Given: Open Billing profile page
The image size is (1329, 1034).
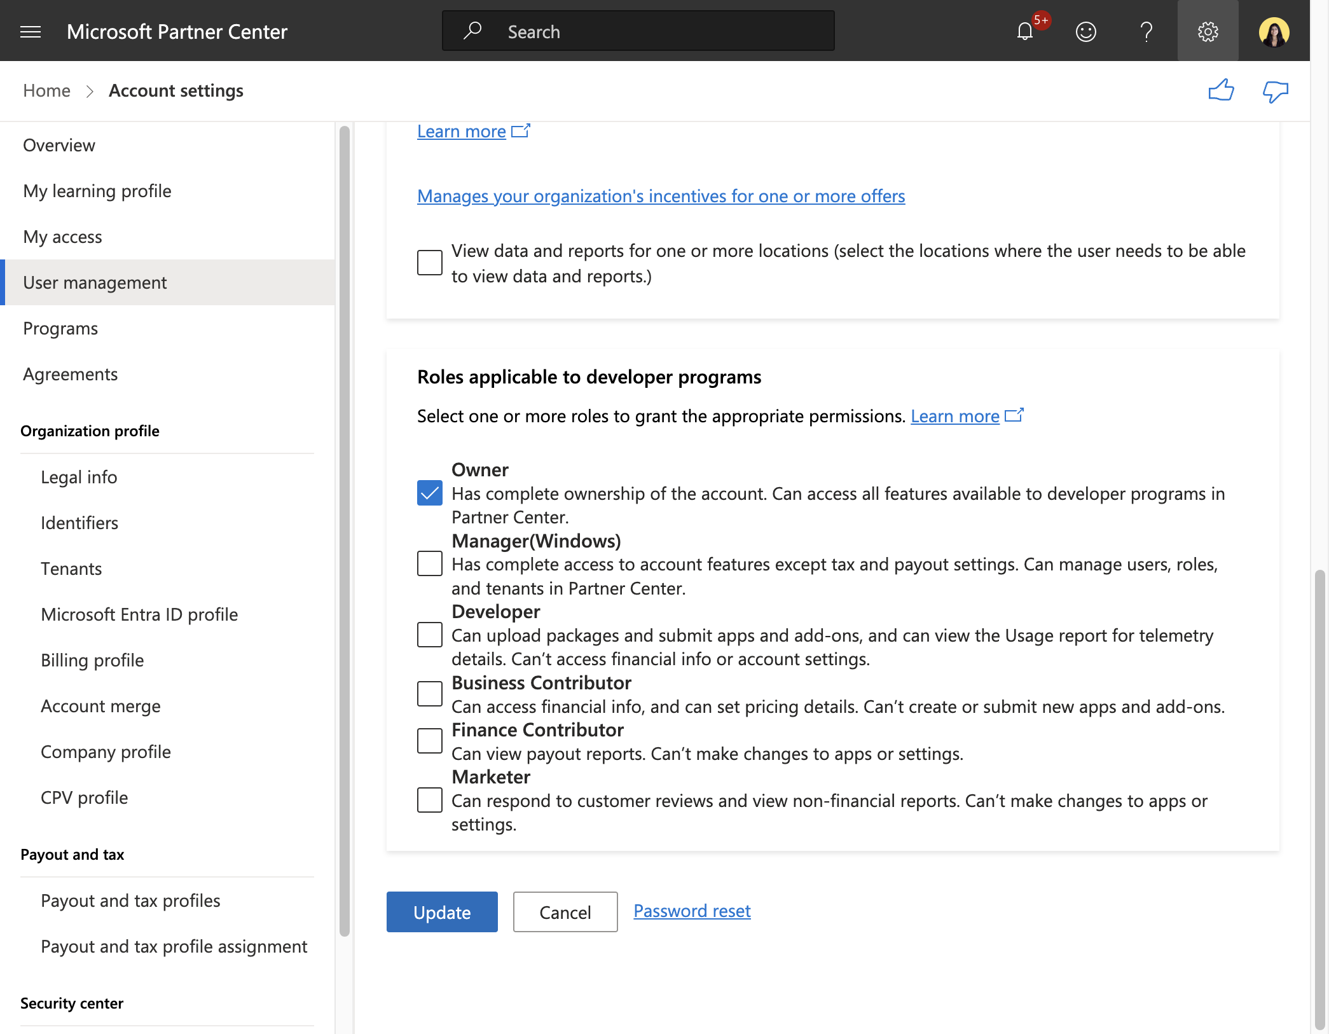Looking at the screenshot, I should (92, 660).
